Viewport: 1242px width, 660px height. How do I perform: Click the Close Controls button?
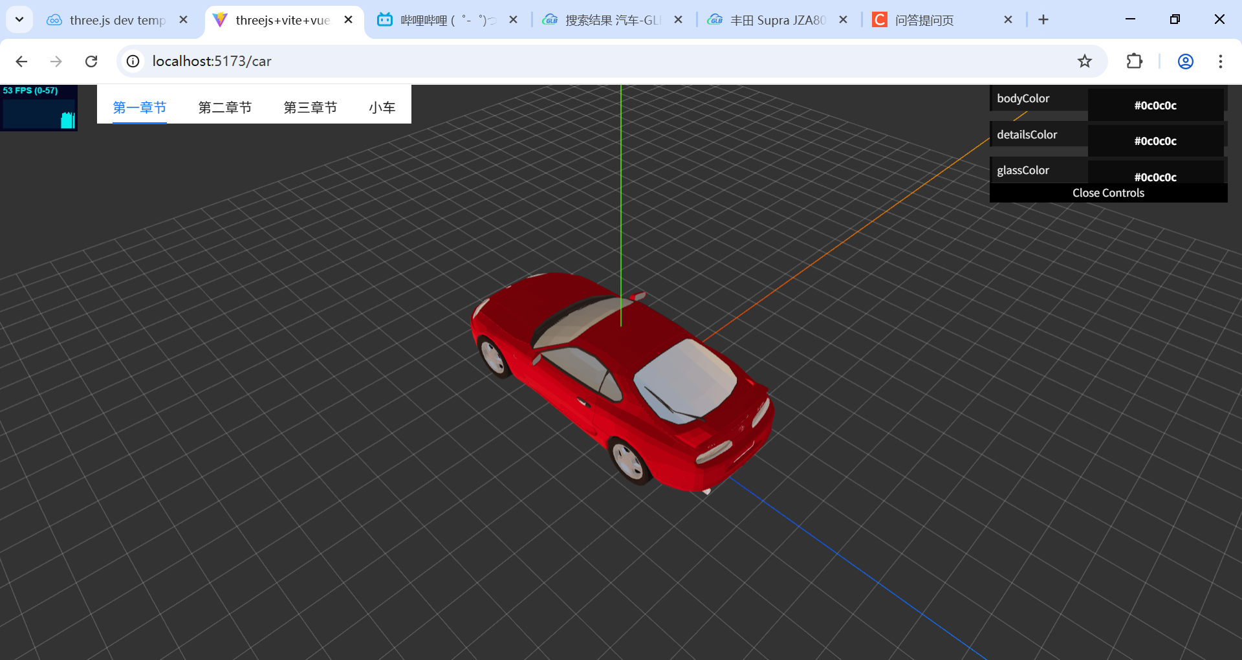[x=1108, y=193]
